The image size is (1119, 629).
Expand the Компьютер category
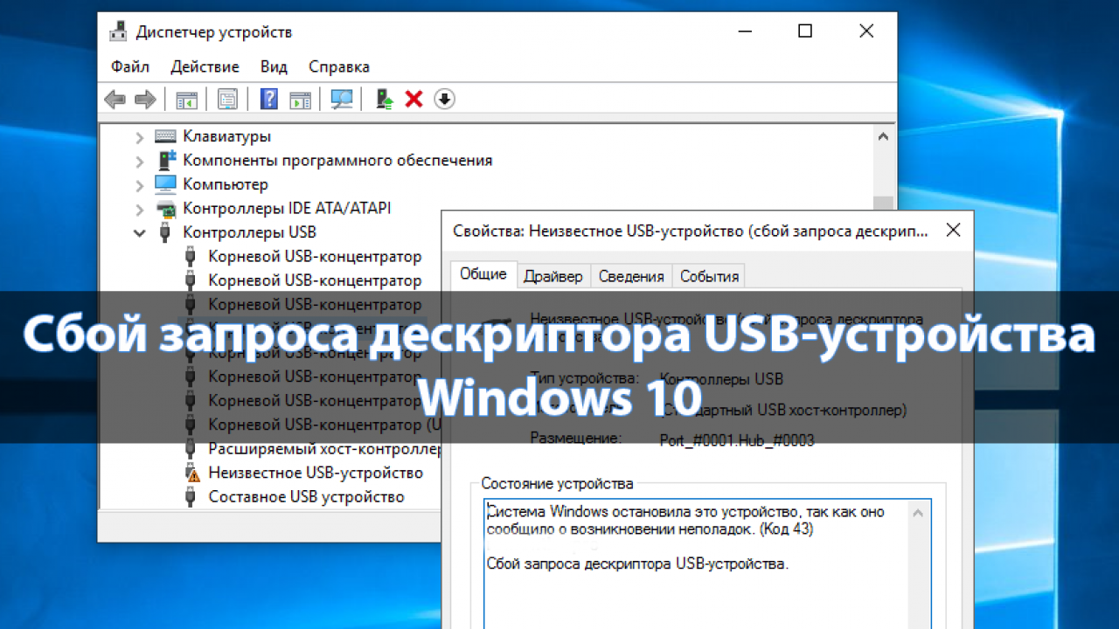[139, 185]
